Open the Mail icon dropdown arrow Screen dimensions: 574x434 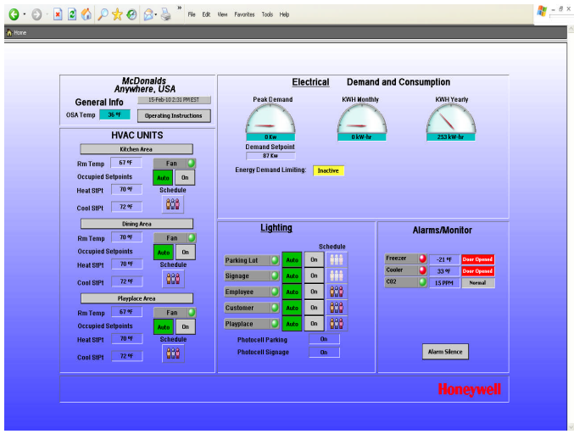click(x=156, y=14)
